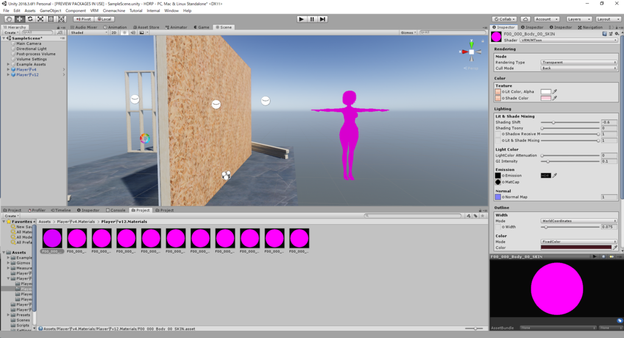Screen dimensions: 624x338
Task: Click hierarchy search-by-type icon
Action: point(60,33)
